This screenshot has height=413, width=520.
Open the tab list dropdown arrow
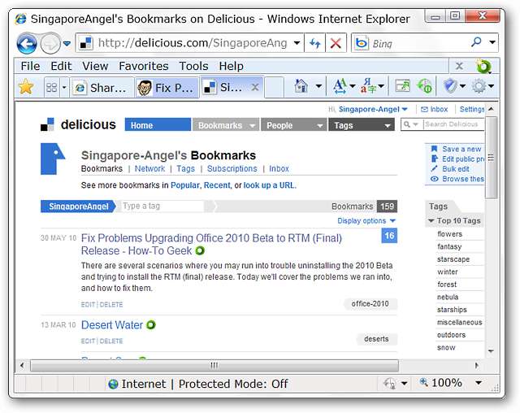(64, 87)
